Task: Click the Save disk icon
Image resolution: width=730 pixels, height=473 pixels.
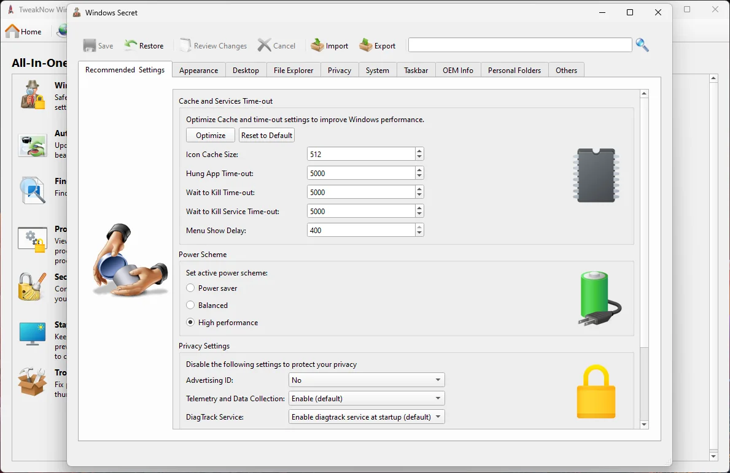Action: pyautogui.click(x=90, y=45)
